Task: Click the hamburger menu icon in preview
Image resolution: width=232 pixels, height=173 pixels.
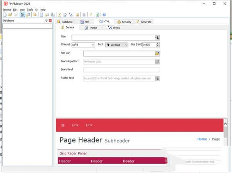Action: 63,125
